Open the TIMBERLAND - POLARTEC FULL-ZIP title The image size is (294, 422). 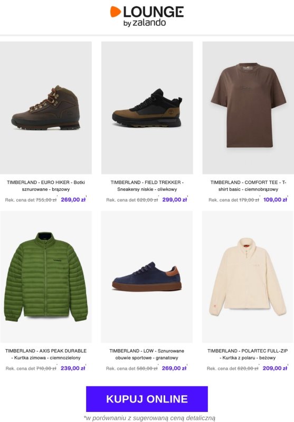pyautogui.click(x=248, y=354)
